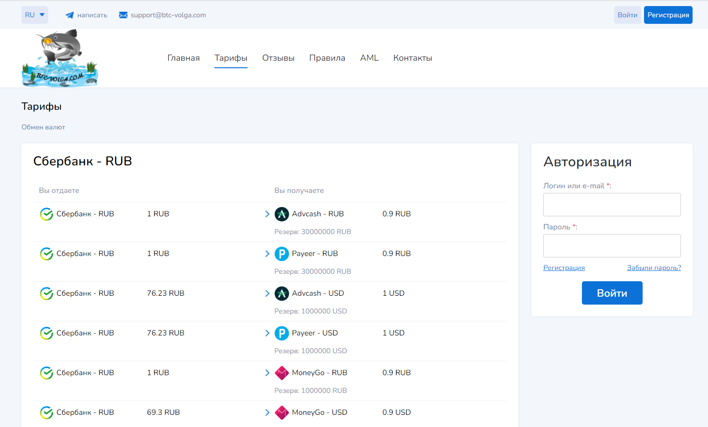Open the Контакты menu item
708x427 pixels.
[x=412, y=58]
